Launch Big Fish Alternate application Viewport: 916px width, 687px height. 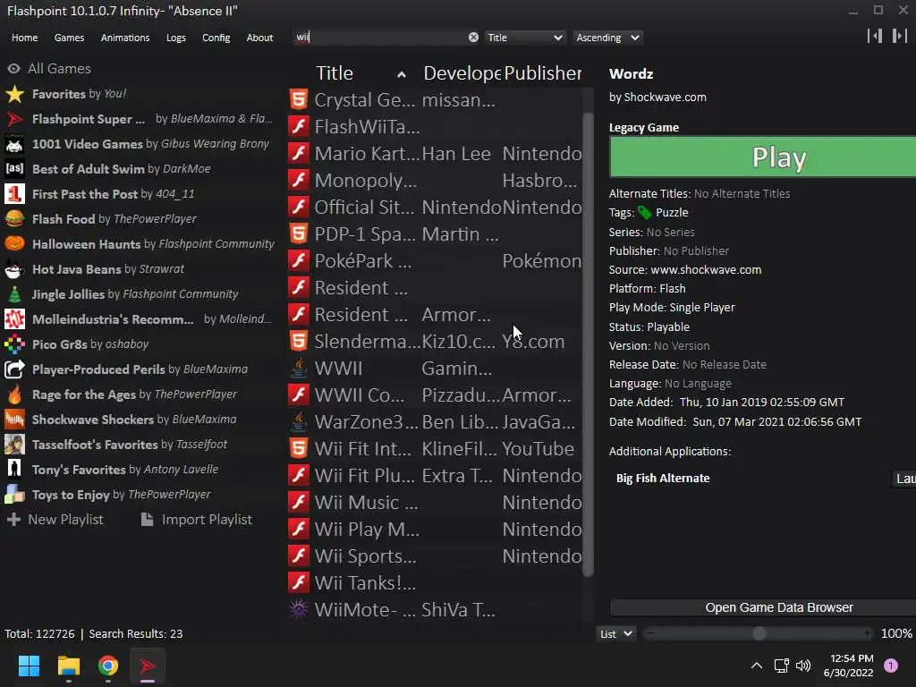tap(905, 479)
